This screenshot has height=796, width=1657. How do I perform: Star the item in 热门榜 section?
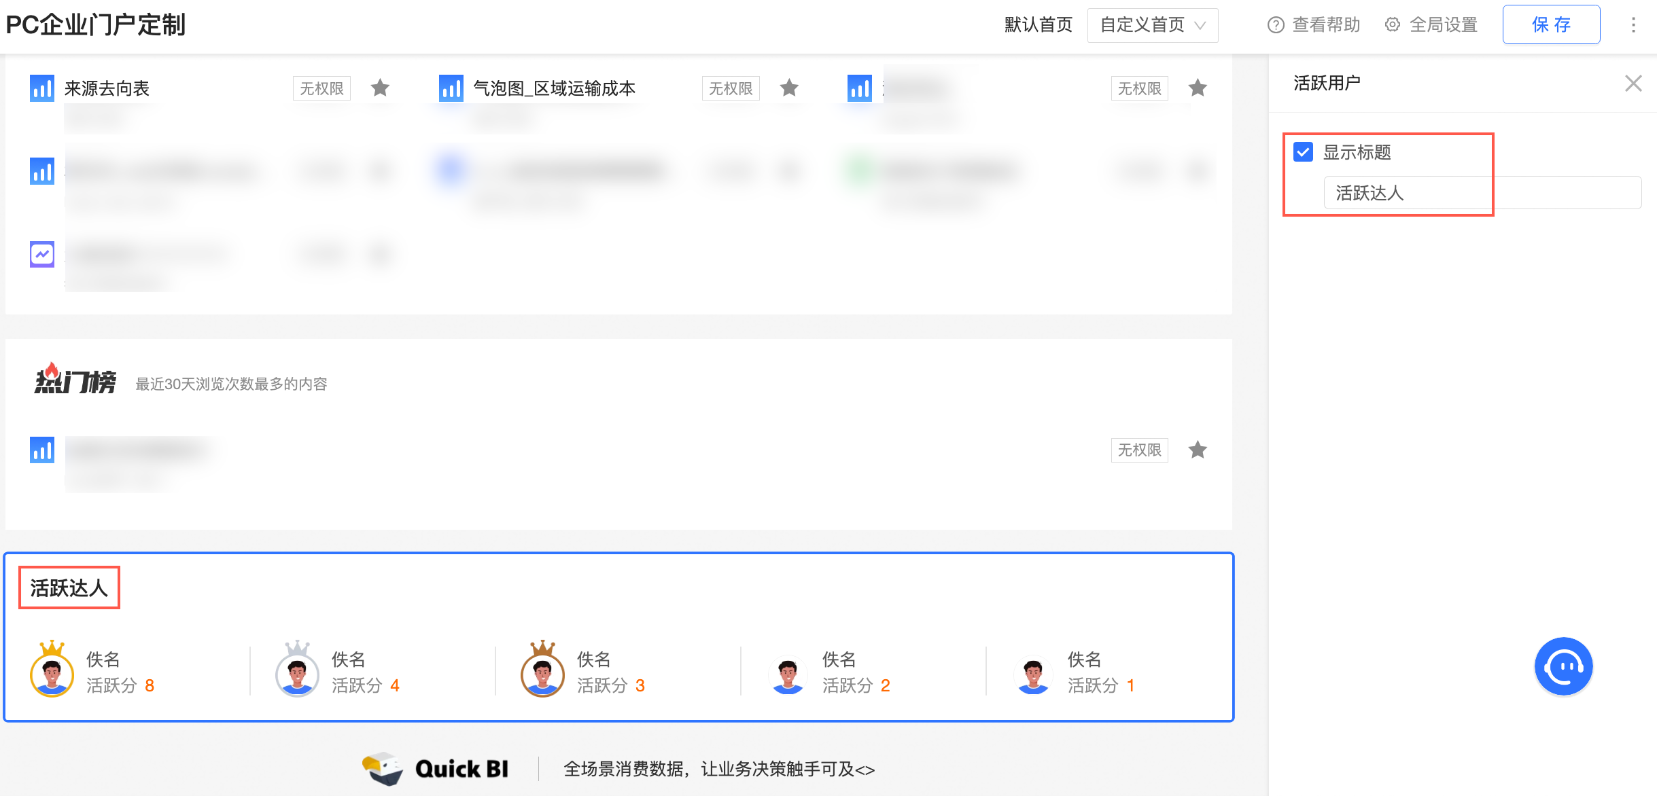tap(1198, 450)
